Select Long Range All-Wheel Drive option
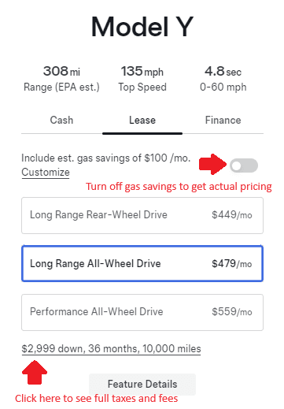Image resolution: width=284 pixels, height=409 pixels. [142, 263]
